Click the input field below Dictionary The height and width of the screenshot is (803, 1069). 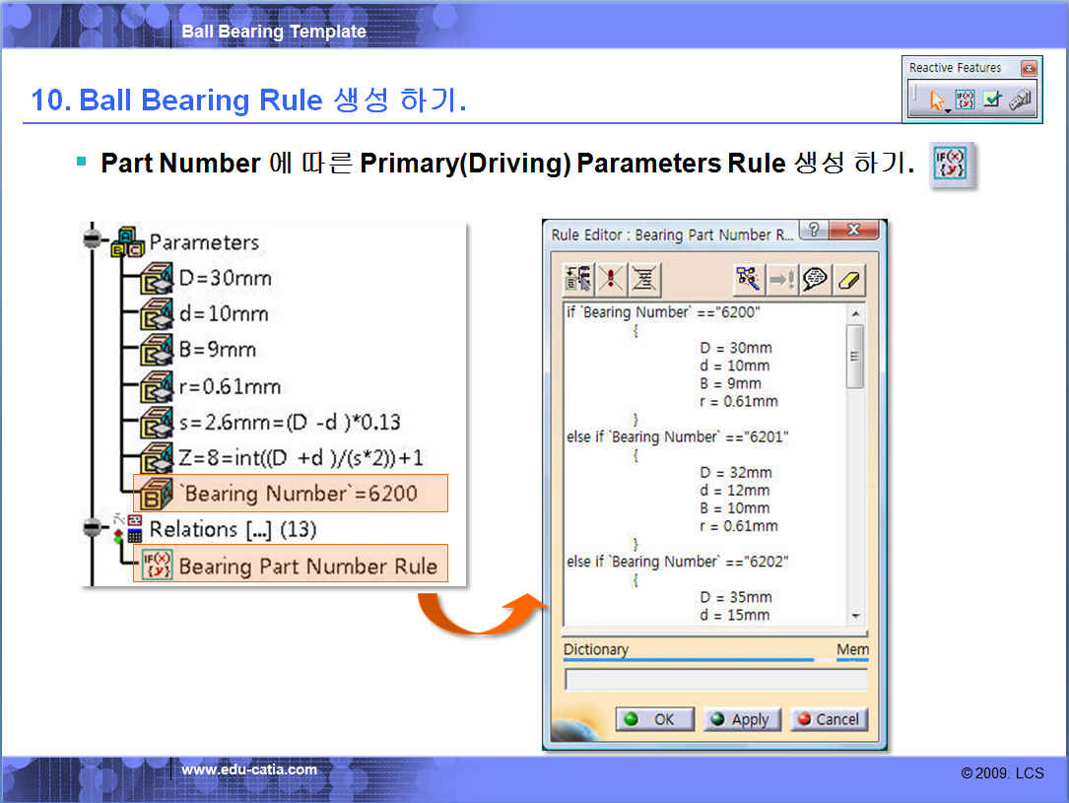714,680
